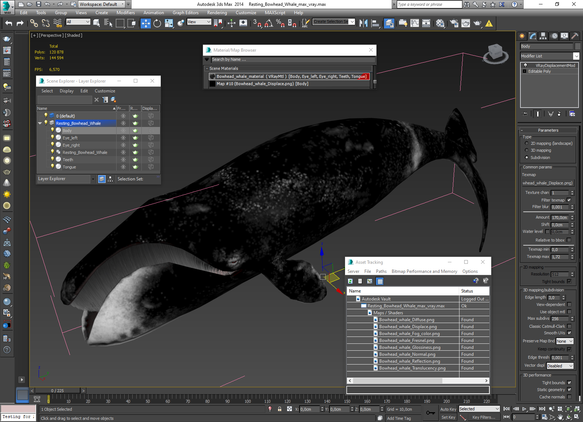Enable Relative to bbox checkbox
The width and height of the screenshot is (583, 422).
[x=569, y=240]
